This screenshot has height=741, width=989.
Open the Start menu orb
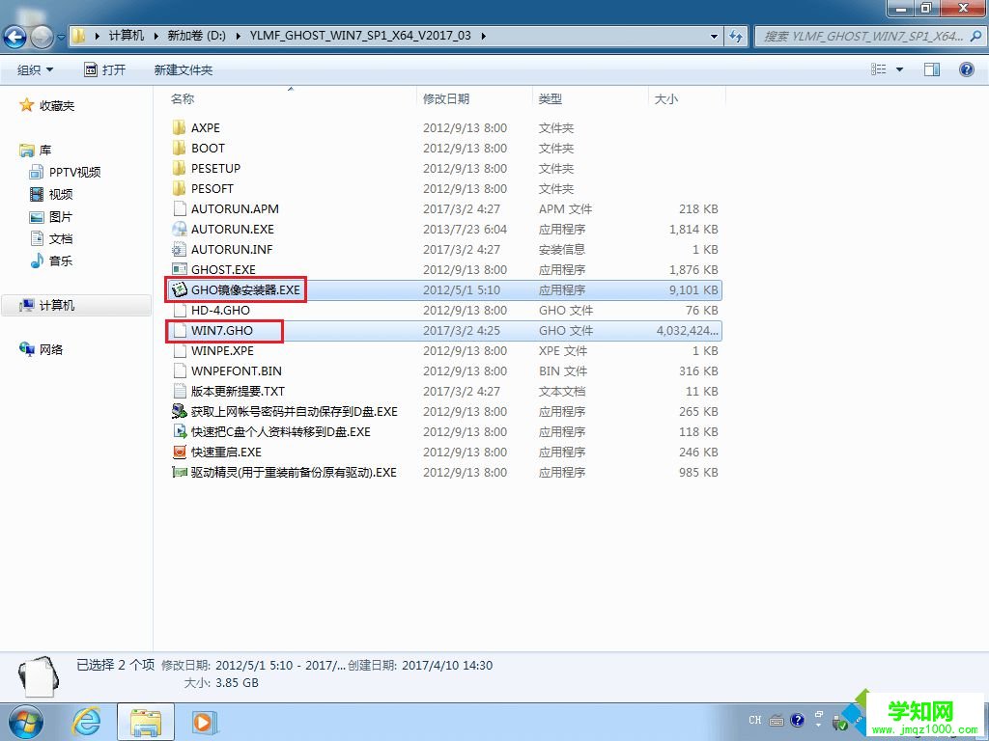tap(24, 721)
